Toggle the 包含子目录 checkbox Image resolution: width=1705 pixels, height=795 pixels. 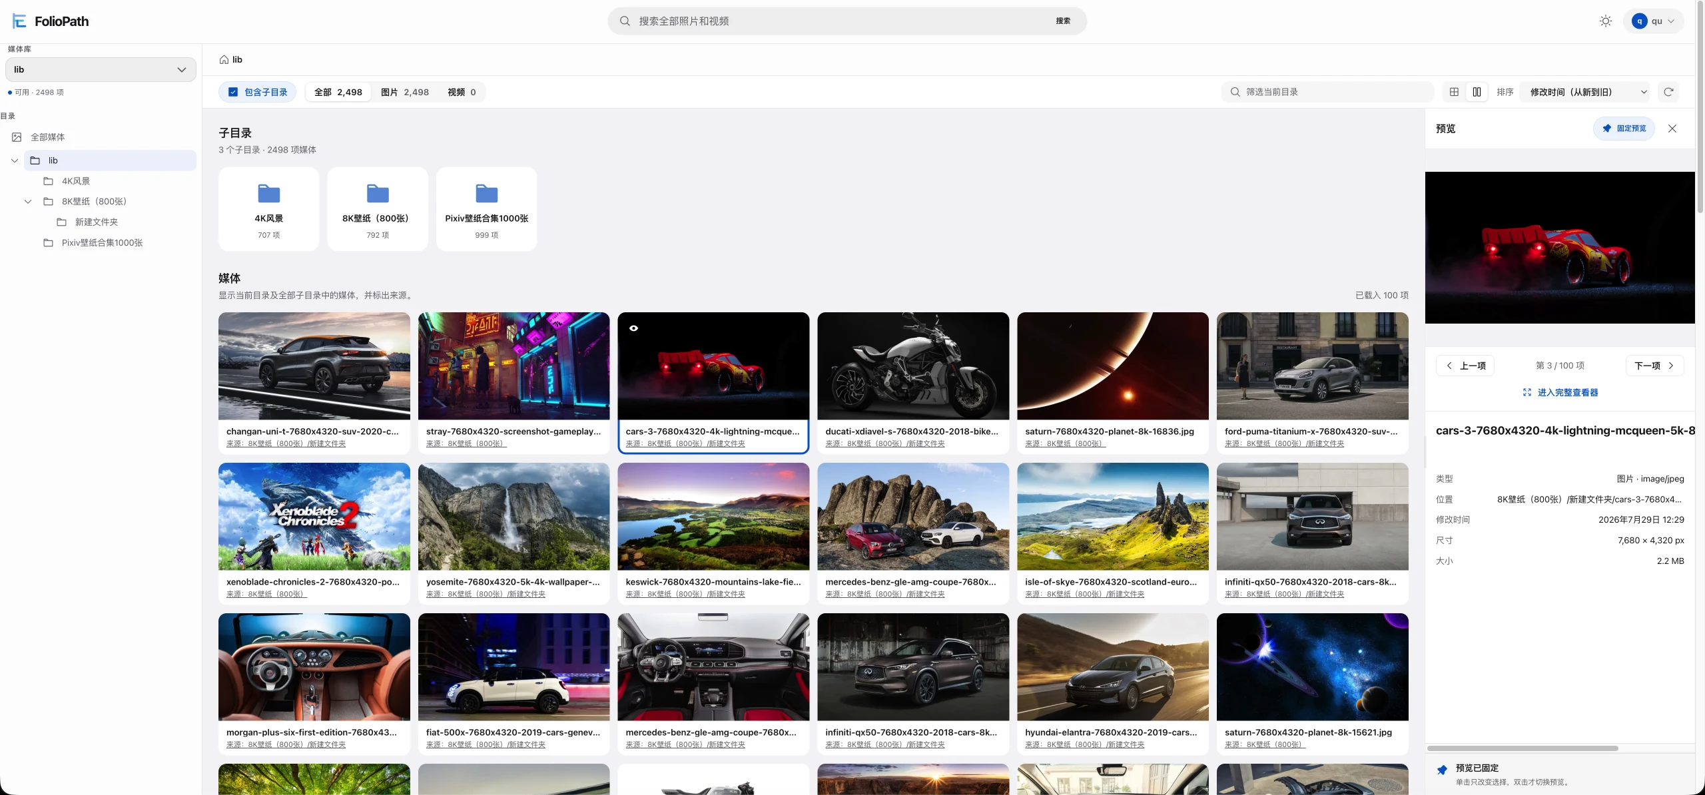233,92
